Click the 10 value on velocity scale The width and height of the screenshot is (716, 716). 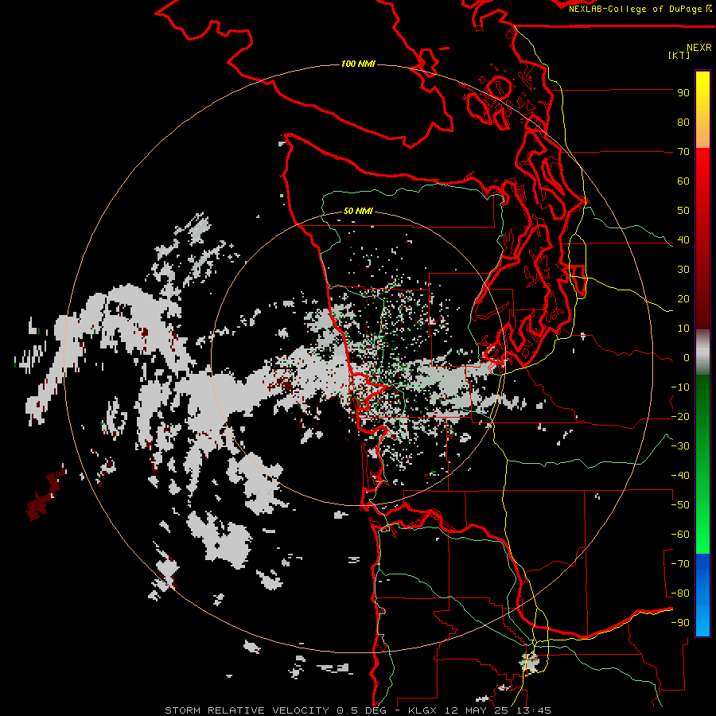683,329
